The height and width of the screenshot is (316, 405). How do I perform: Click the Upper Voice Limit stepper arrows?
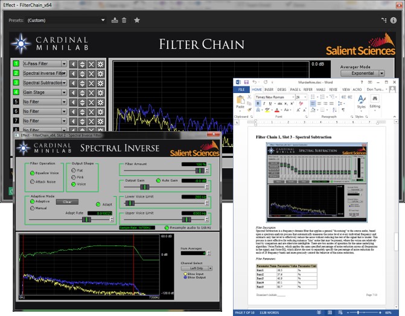tap(206, 219)
